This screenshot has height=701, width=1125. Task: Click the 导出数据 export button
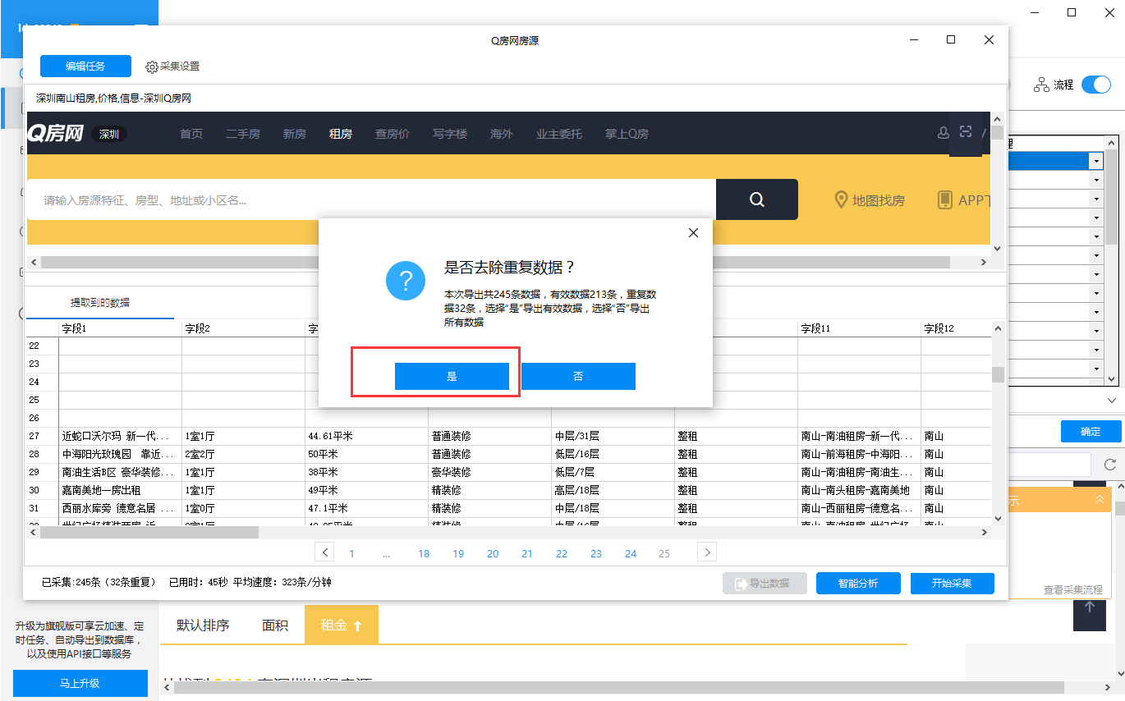tap(765, 584)
